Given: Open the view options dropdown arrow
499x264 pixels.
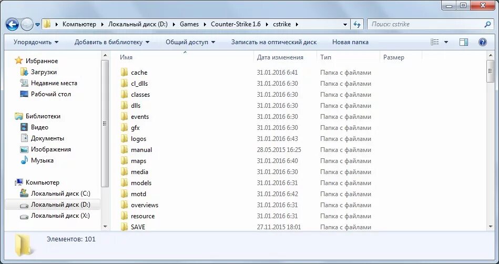Looking at the screenshot, I should pyautogui.click(x=446, y=42).
